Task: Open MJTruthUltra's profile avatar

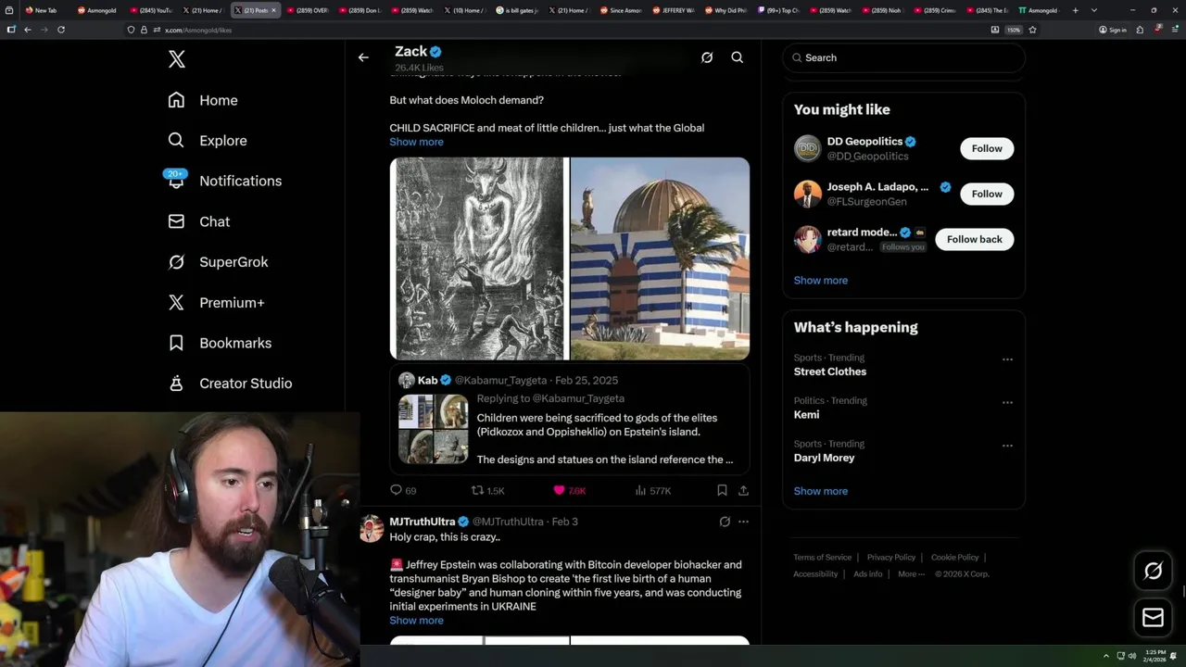Action: point(372,529)
